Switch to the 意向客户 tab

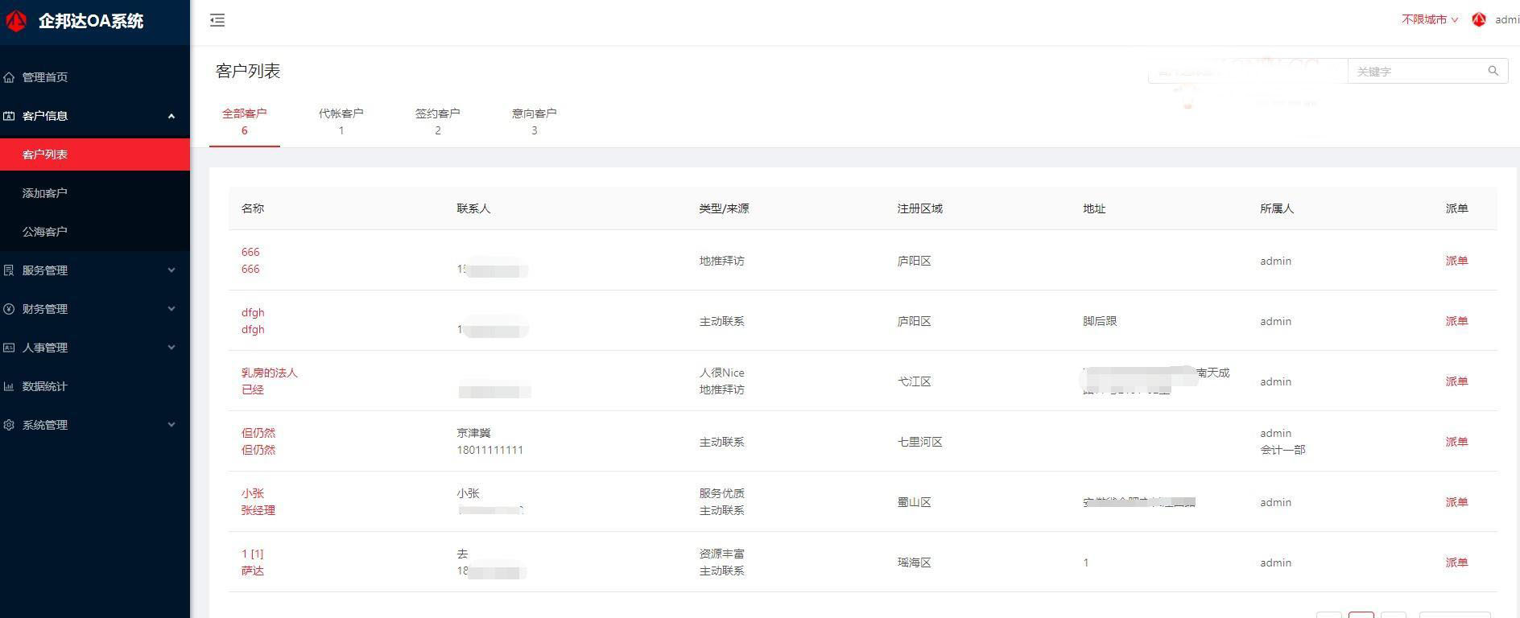(x=534, y=122)
